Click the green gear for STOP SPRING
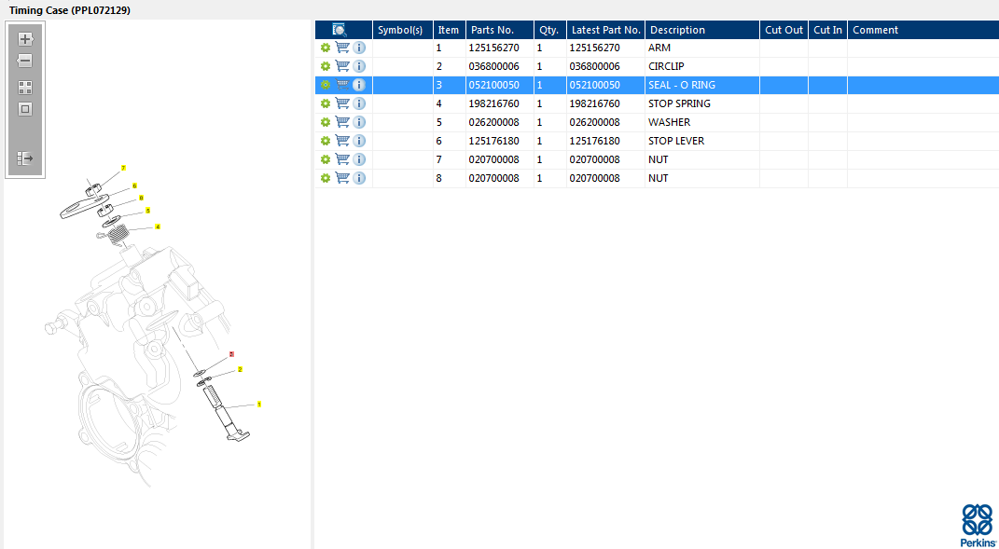Screen dimensions: 999x549 326,103
